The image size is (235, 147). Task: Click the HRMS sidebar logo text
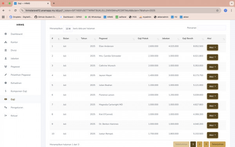(20, 25)
